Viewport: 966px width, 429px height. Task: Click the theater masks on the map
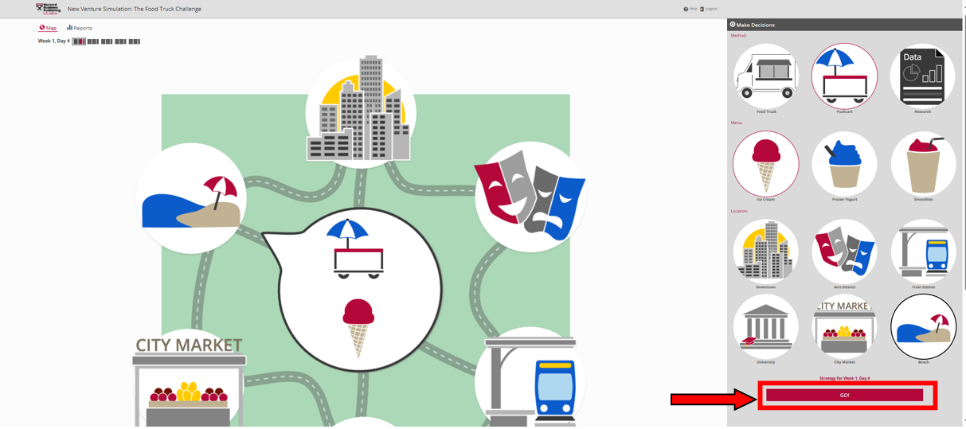point(530,197)
